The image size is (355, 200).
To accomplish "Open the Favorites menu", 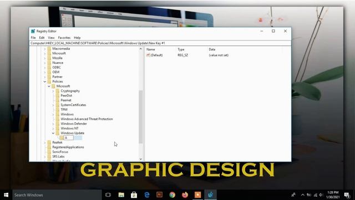I will click(x=64, y=38).
